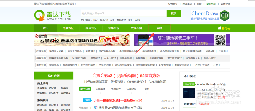Open the 安卓专区 navigation tab
This screenshot has height=111, width=255.
tap(91, 28)
